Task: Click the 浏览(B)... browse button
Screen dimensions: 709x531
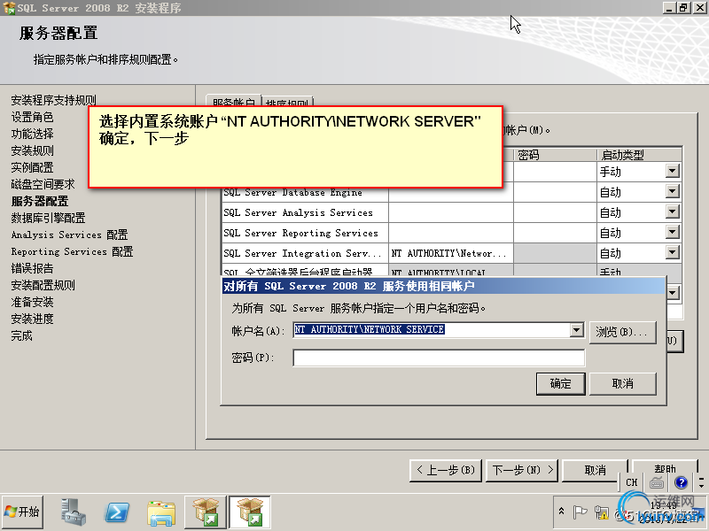Action: pyautogui.click(x=622, y=333)
